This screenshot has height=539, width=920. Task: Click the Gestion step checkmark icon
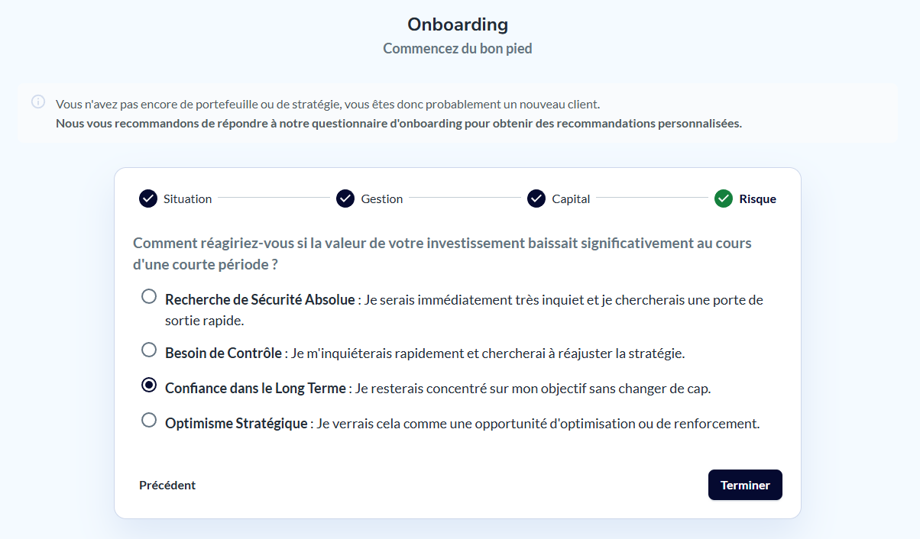(x=345, y=198)
